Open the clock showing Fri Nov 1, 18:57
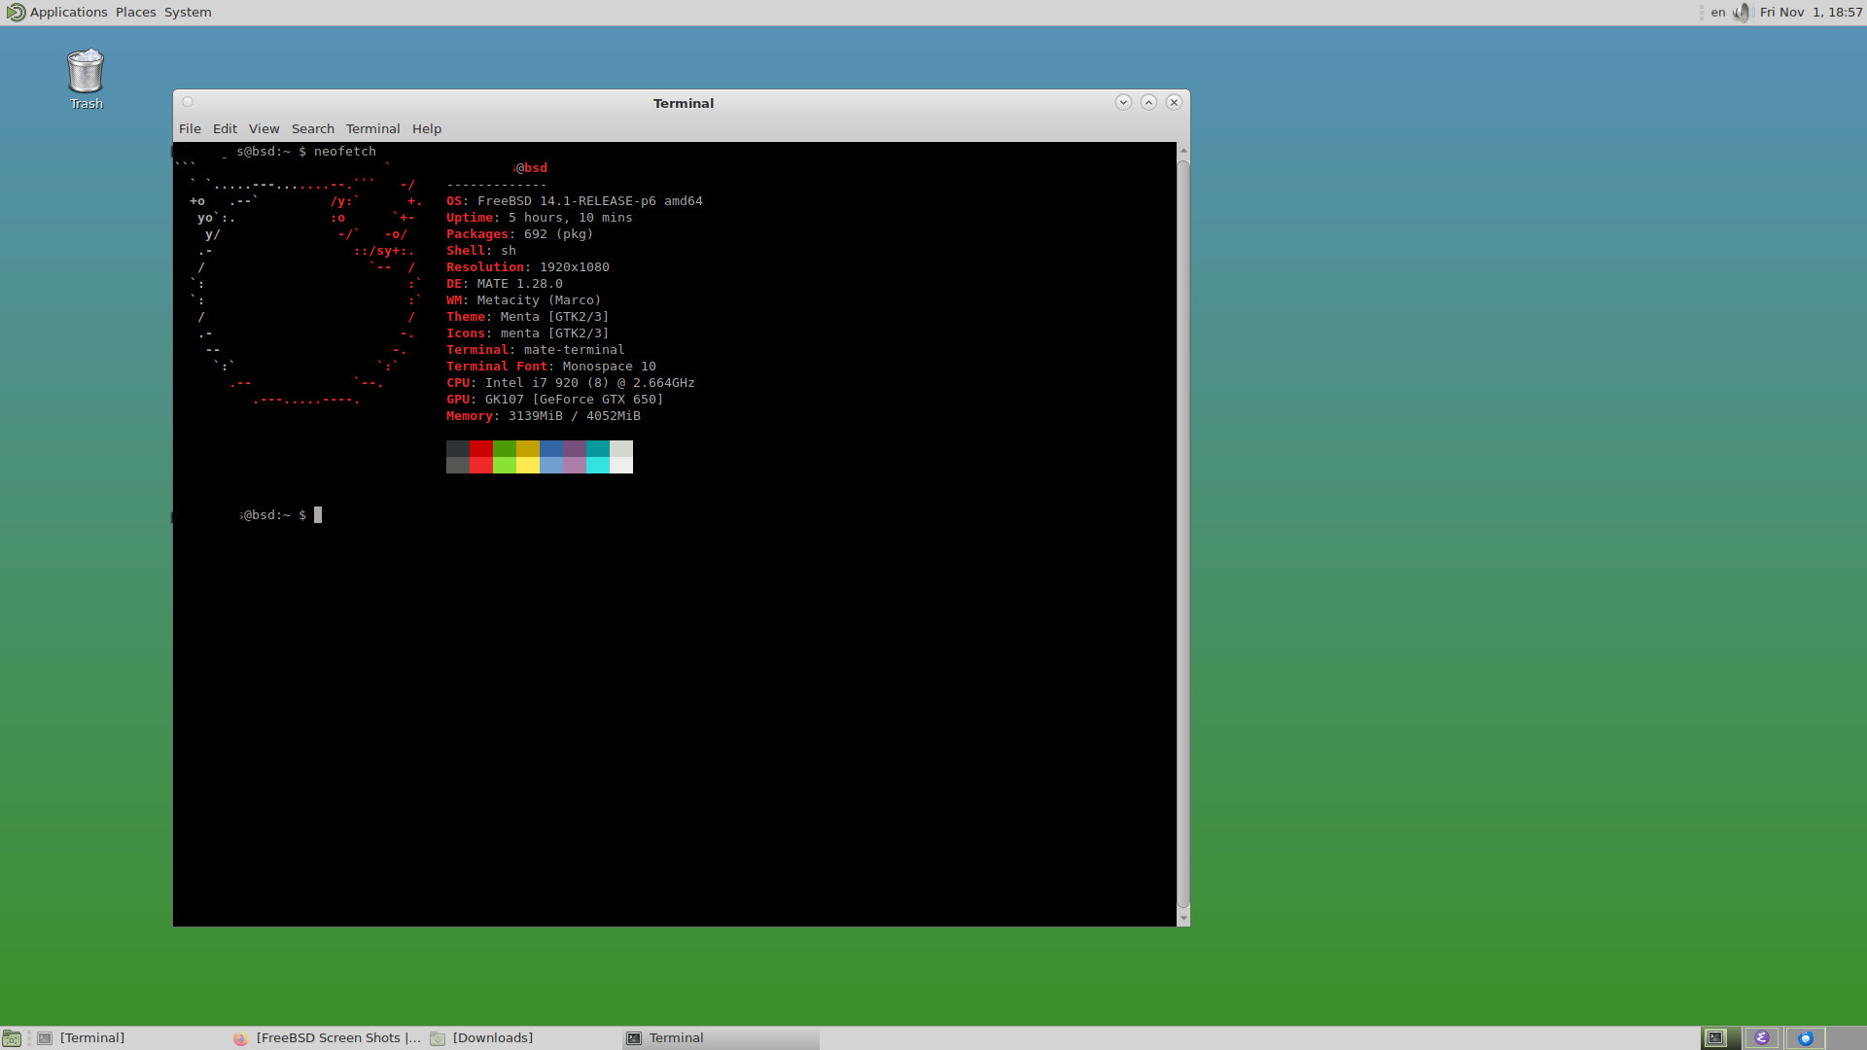 click(x=1811, y=13)
